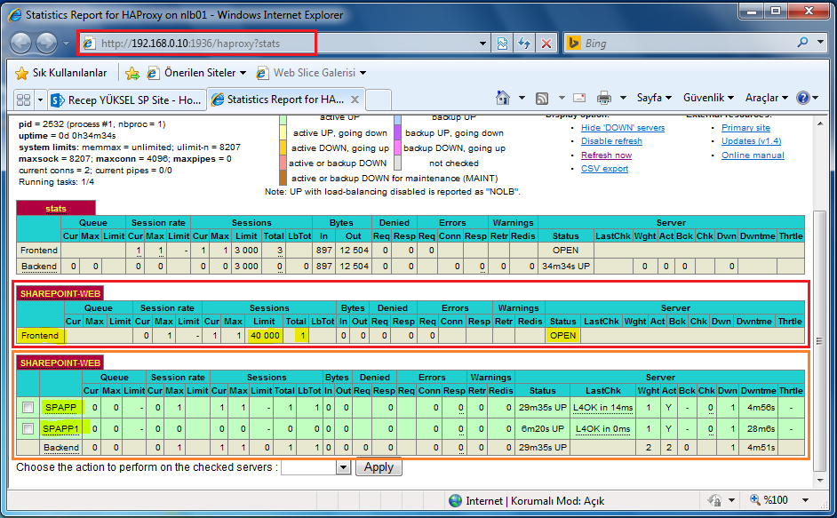837x518 pixels.
Task: Click the Internet zone globe icon
Action: (x=455, y=500)
